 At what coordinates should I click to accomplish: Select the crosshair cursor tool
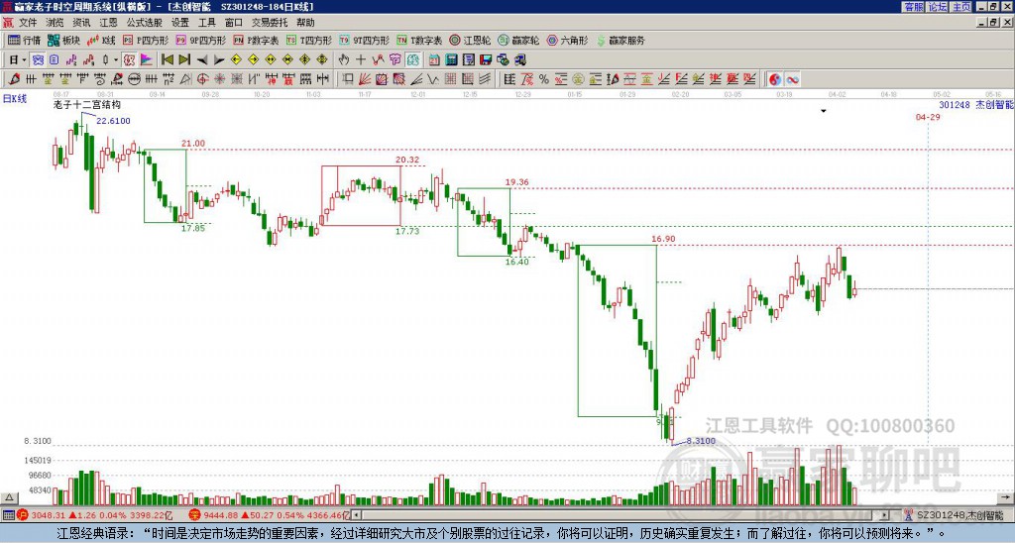[x=361, y=60]
